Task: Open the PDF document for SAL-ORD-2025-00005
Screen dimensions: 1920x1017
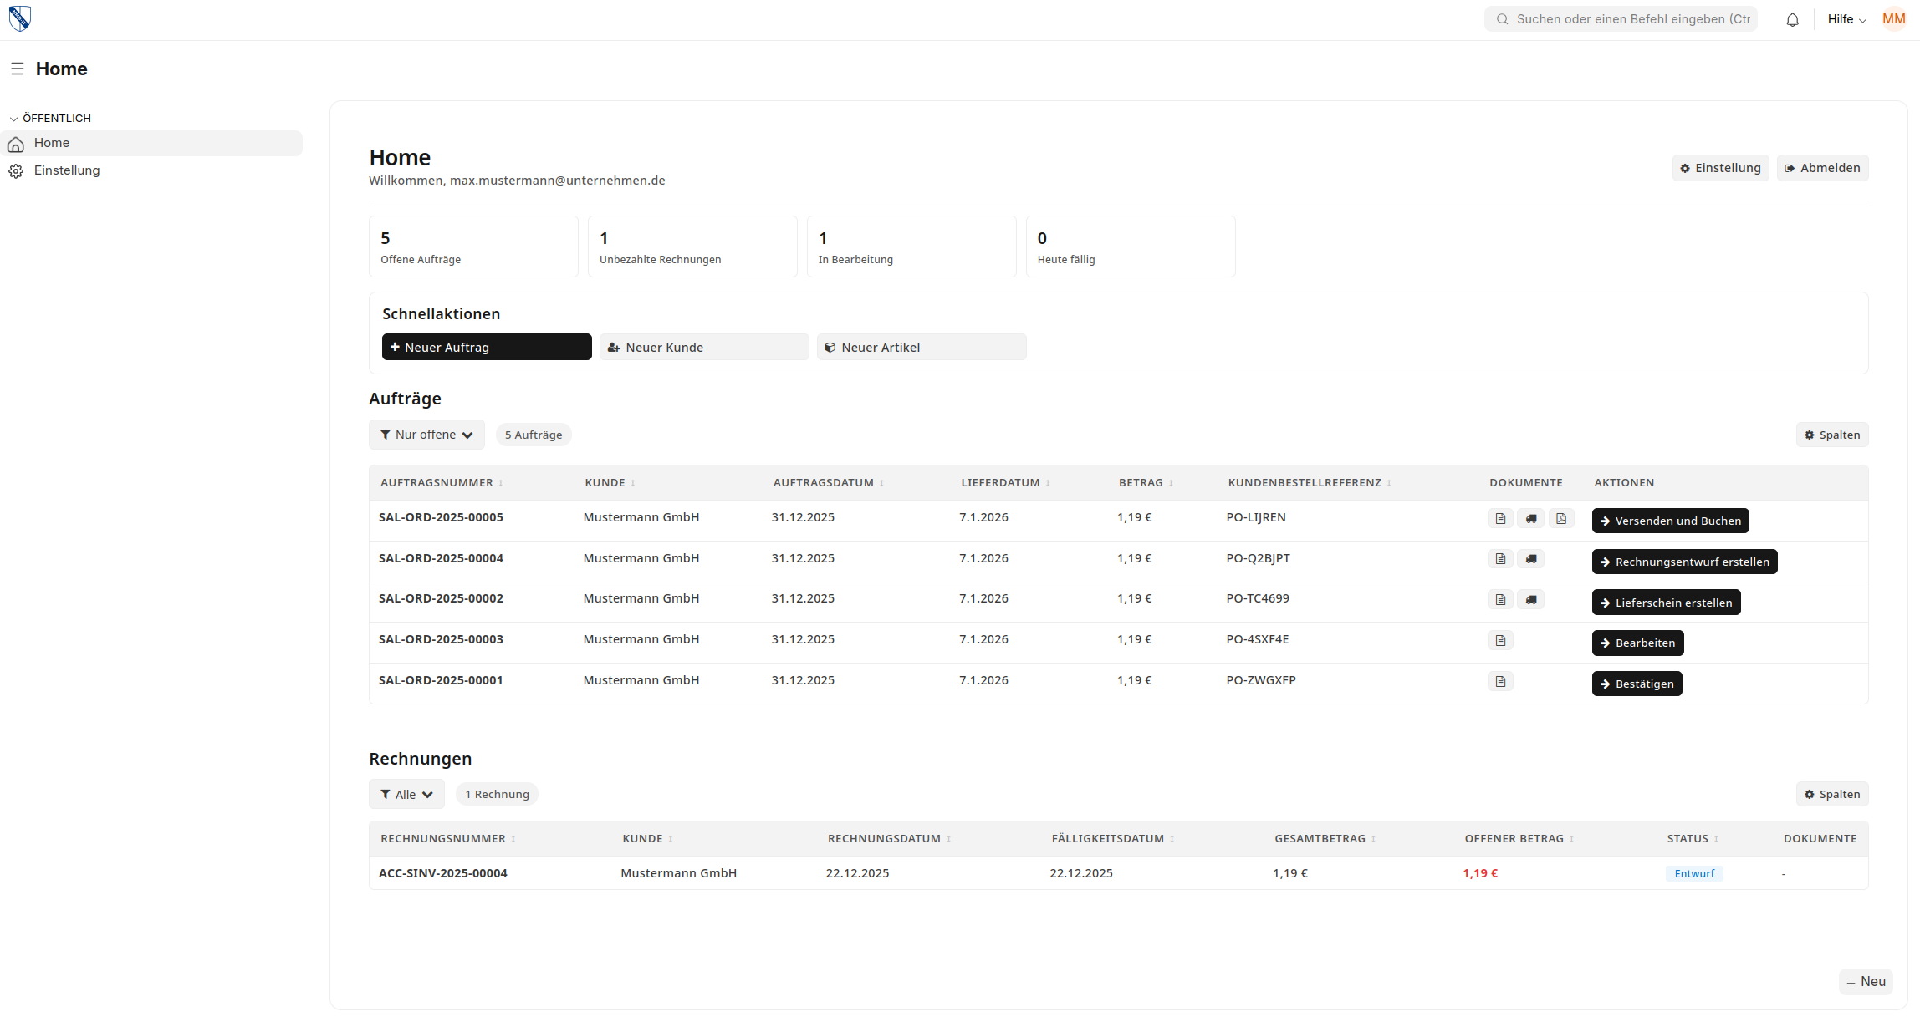Action: (x=1562, y=518)
